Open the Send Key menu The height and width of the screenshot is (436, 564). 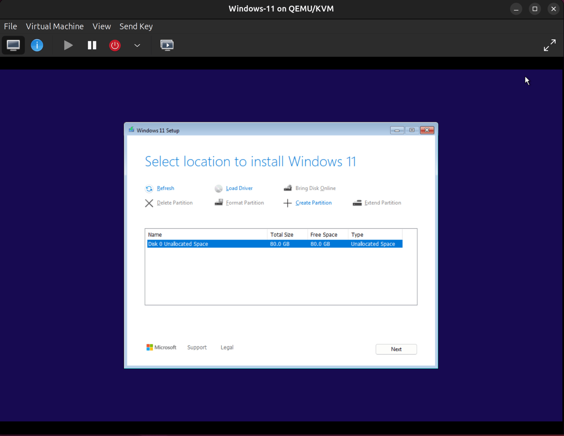coord(136,26)
